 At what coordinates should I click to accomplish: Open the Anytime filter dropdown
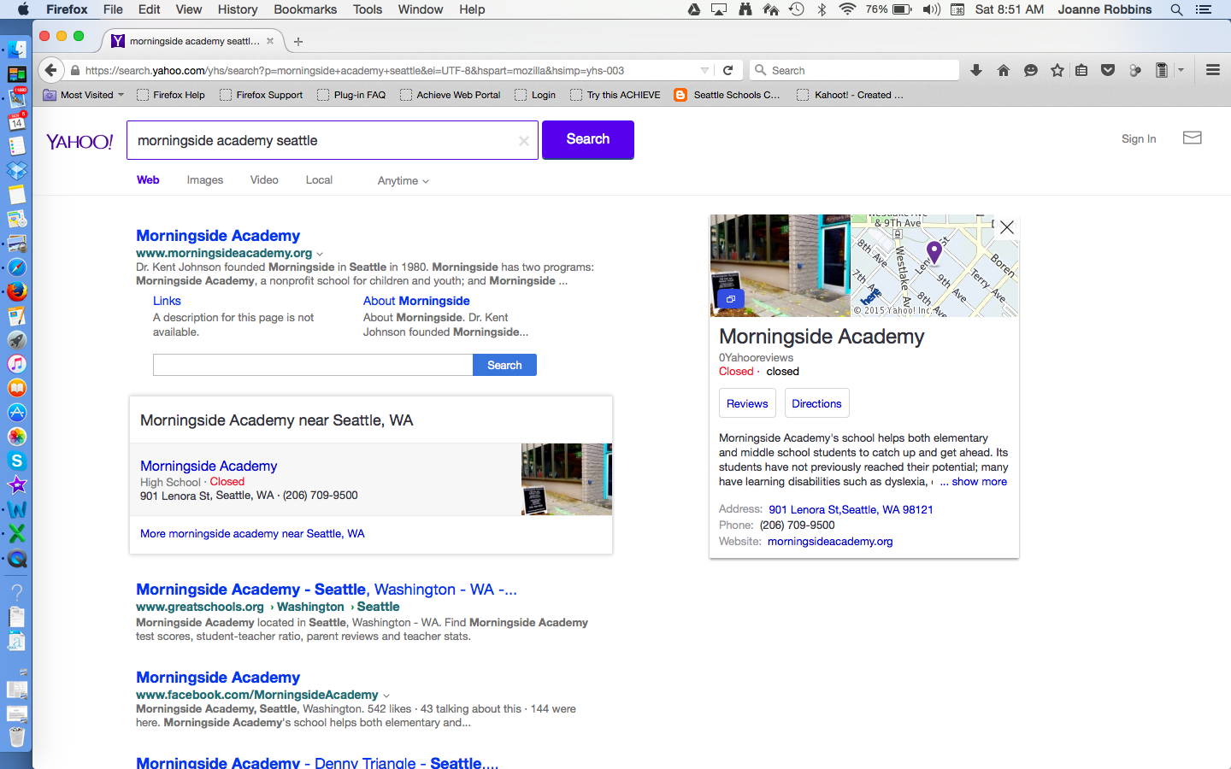403,181
